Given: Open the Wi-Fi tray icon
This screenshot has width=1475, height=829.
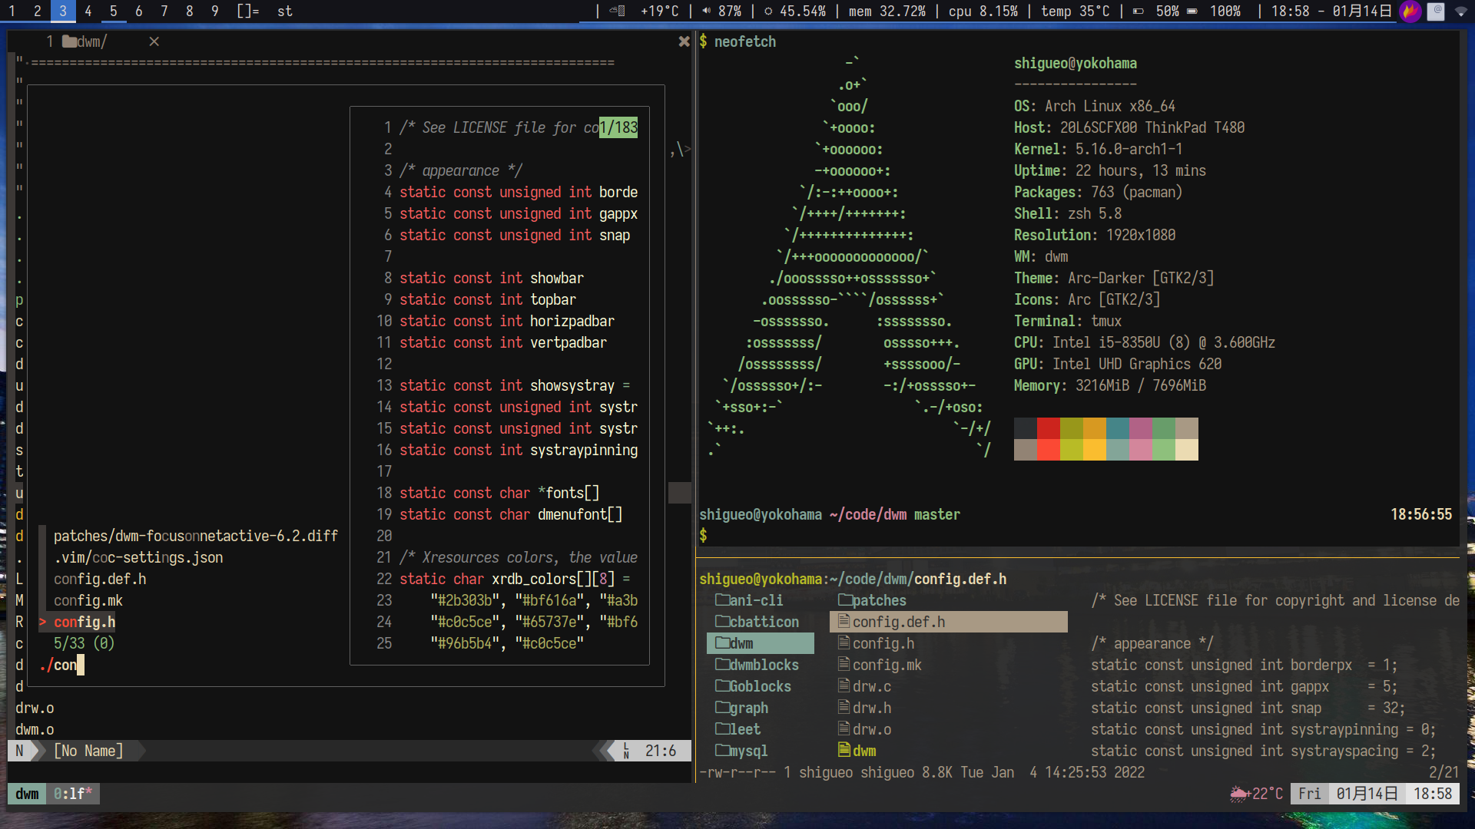Looking at the screenshot, I should (x=1461, y=12).
